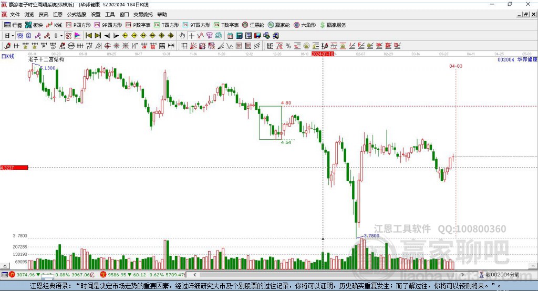
Task: Switch to the K线 chart view
Action: pyautogui.click(x=54, y=25)
